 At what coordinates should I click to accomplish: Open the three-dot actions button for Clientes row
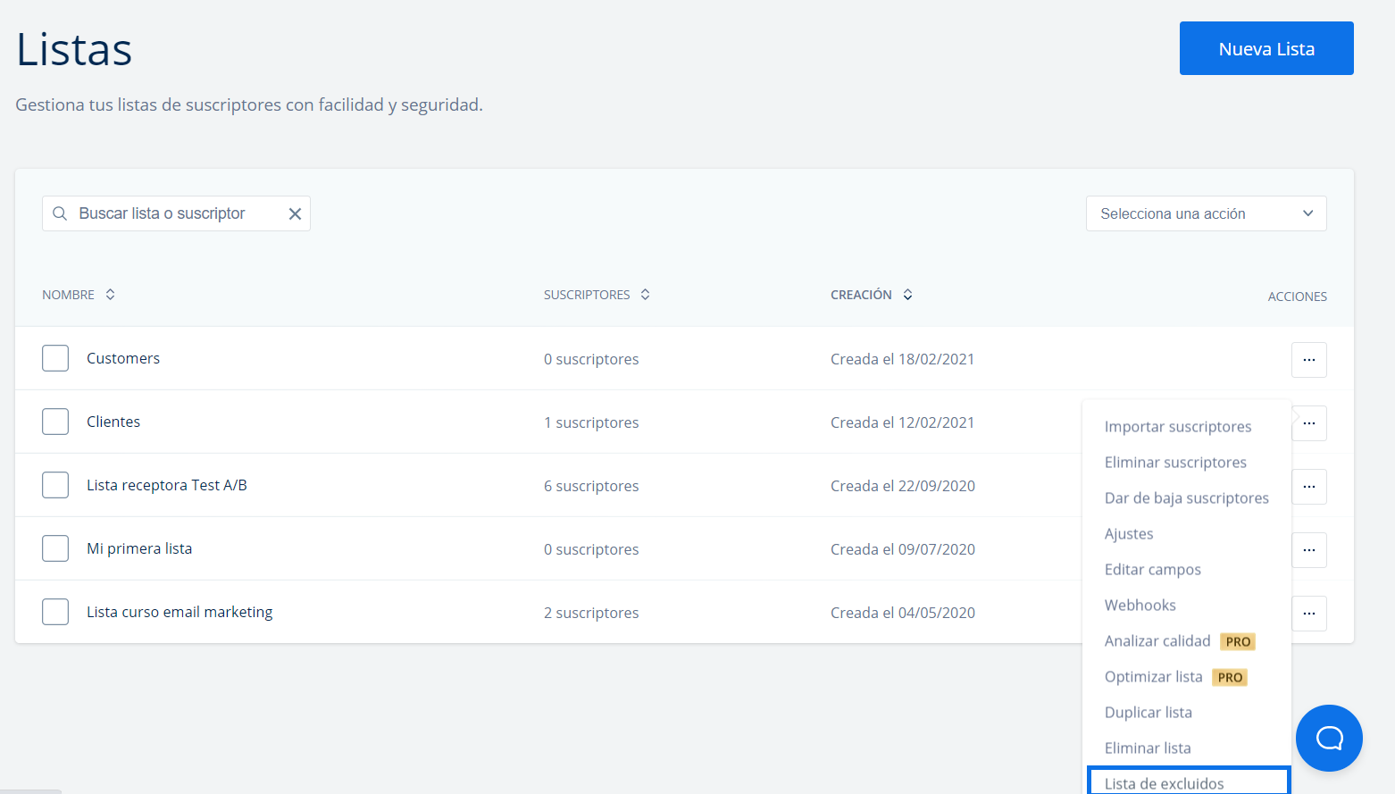coord(1309,423)
